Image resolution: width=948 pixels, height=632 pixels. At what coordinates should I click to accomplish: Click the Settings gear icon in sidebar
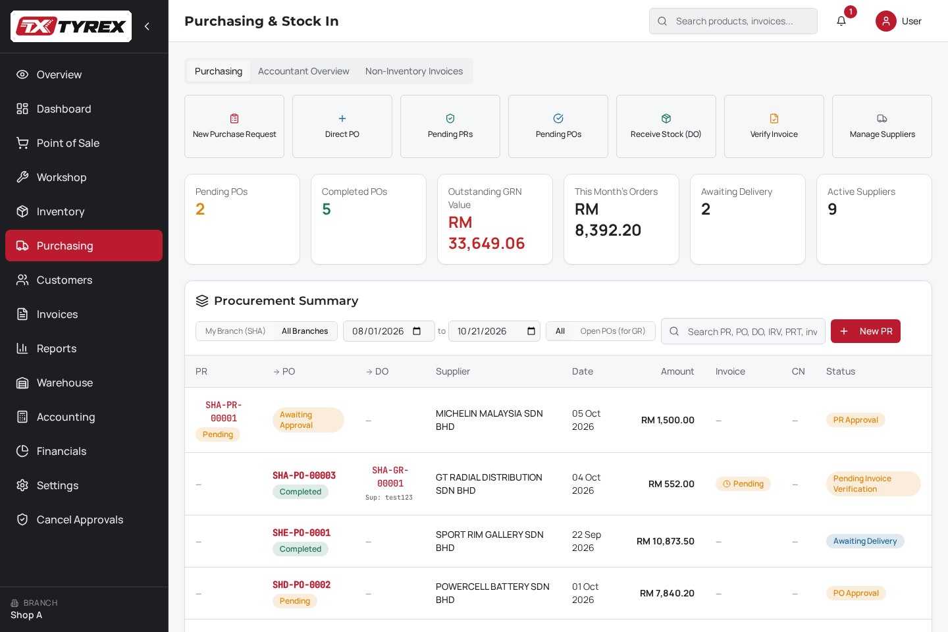pos(22,485)
